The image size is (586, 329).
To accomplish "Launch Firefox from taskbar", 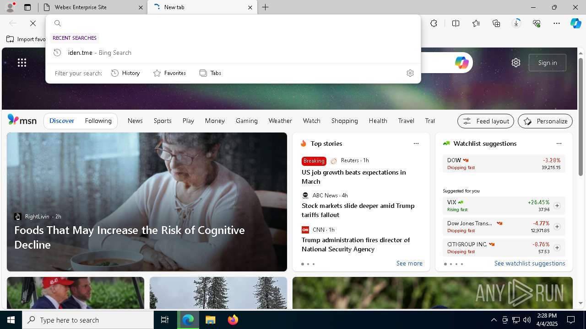I will tap(233, 320).
